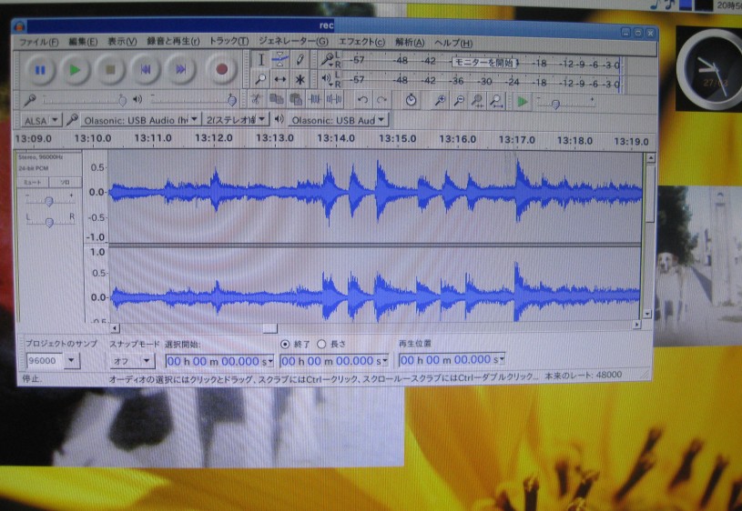The image size is (742, 511).
Task: Open the 録音と再生 menu
Action: click(x=173, y=42)
